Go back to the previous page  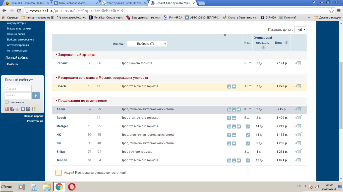coord(4,11)
